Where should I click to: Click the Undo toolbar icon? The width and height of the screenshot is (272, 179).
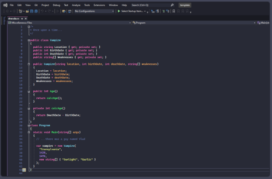(42, 11)
